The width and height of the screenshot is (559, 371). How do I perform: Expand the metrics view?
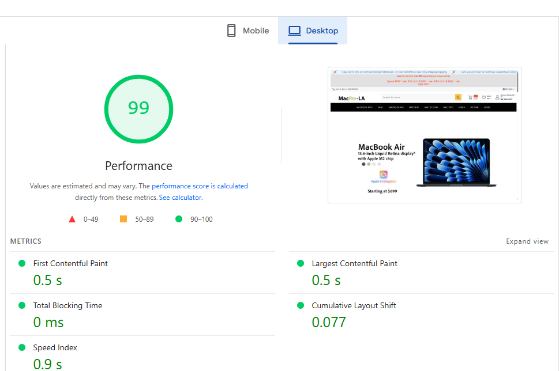pos(527,241)
